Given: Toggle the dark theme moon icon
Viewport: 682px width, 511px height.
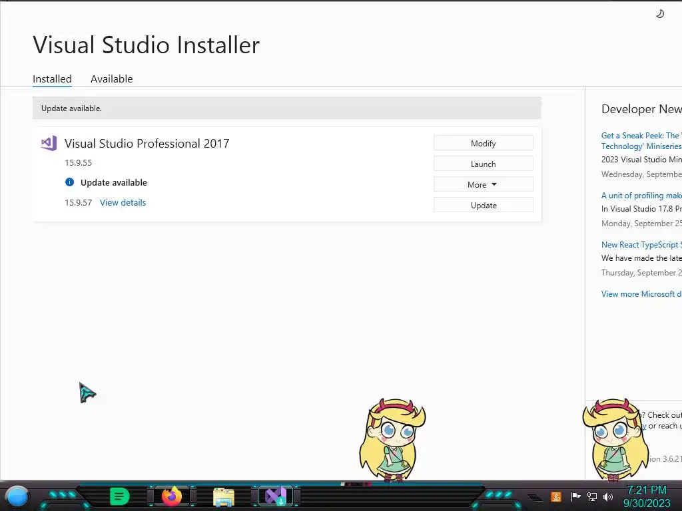Looking at the screenshot, I should [x=660, y=14].
